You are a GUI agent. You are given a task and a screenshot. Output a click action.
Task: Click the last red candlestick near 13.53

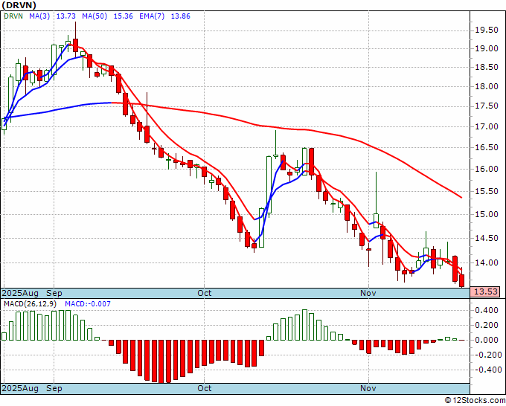click(462, 280)
